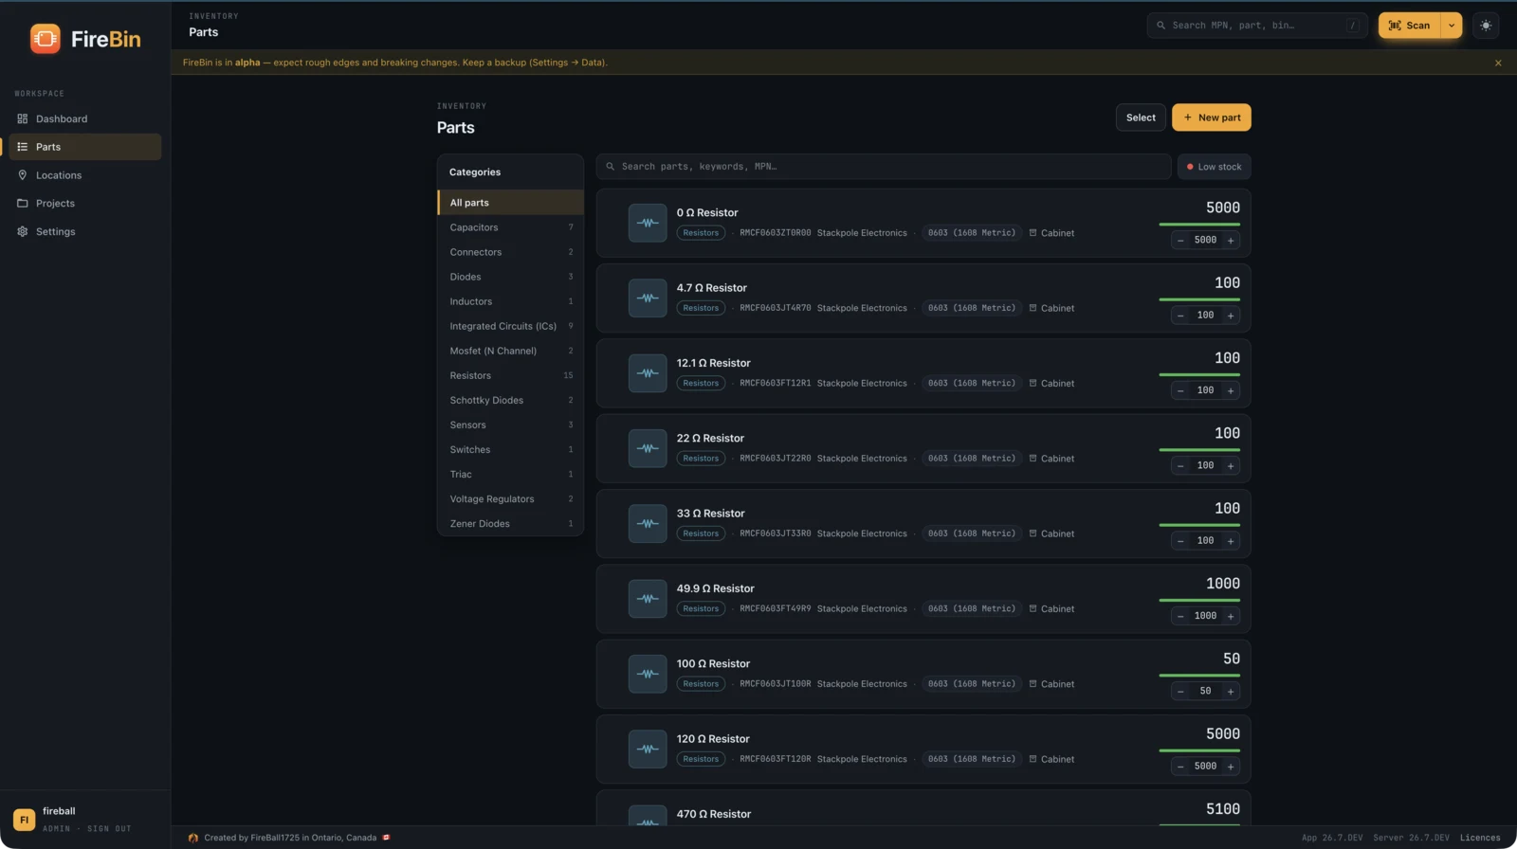The width and height of the screenshot is (1517, 849).
Task: Click the 0 Ω Resistor stock level bar
Action: pos(1199,225)
